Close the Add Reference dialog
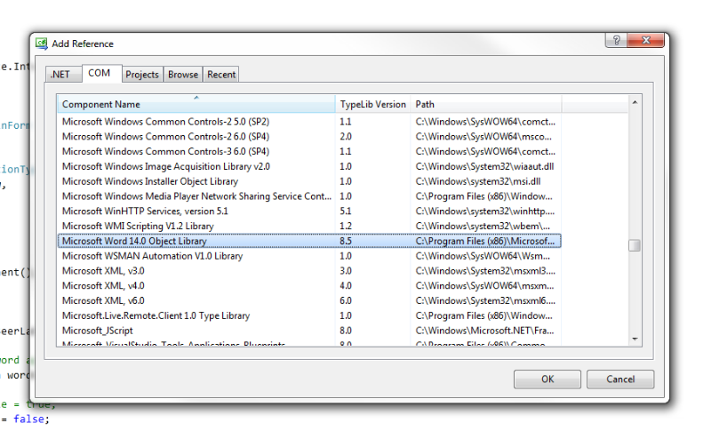This screenshot has width=711, height=439. (647, 42)
